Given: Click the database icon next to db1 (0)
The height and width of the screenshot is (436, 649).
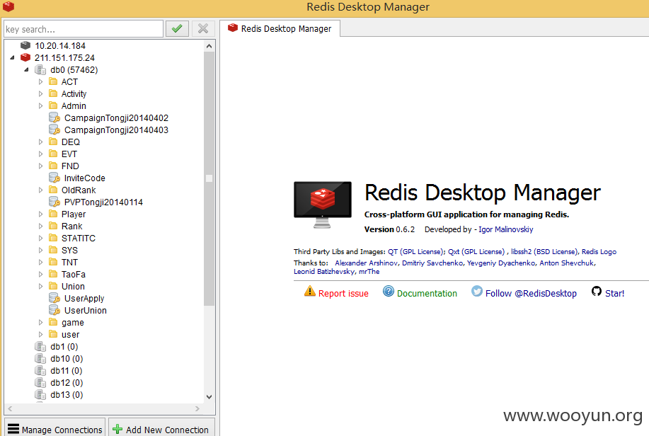Looking at the screenshot, I should (x=40, y=346).
